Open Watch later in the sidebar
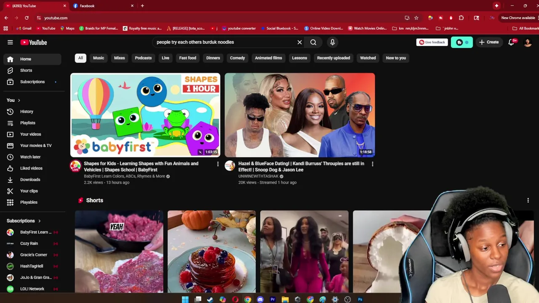Image resolution: width=539 pixels, height=303 pixels. pos(32,157)
